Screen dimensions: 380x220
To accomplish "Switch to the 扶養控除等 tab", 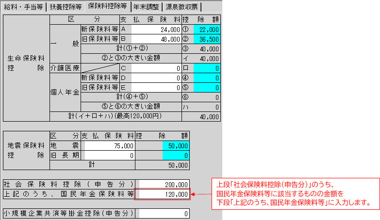I will [66, 7].
